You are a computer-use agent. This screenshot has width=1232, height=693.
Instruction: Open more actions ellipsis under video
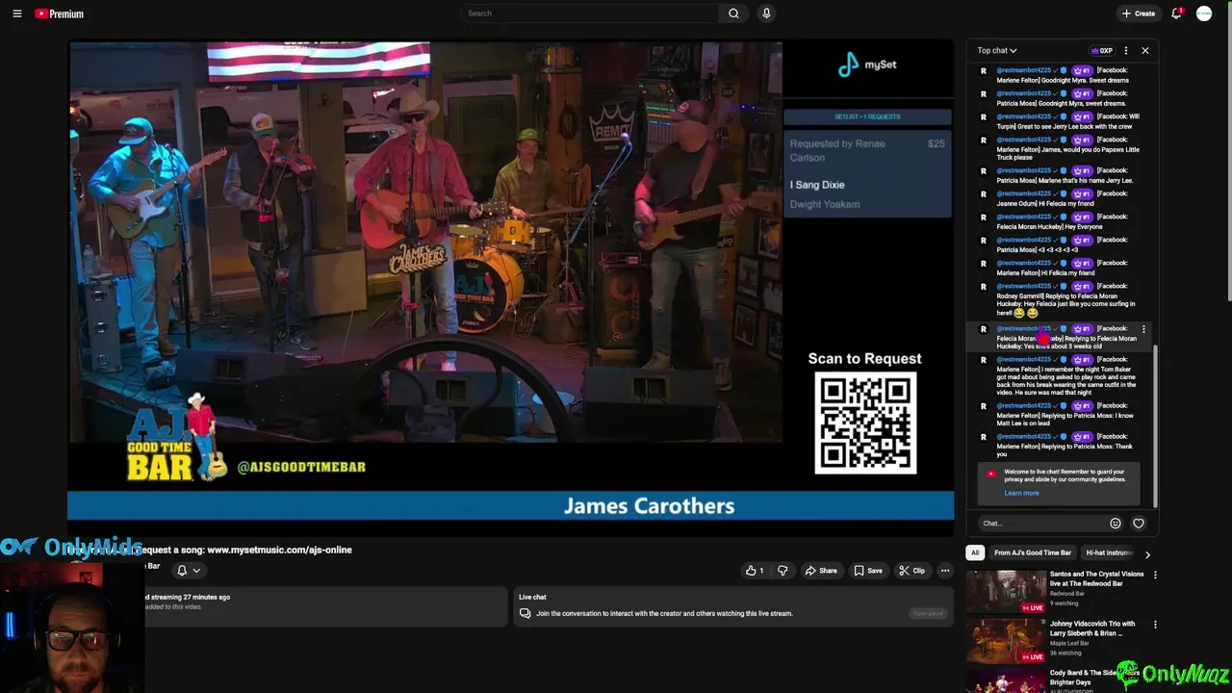tap(945, 571)
